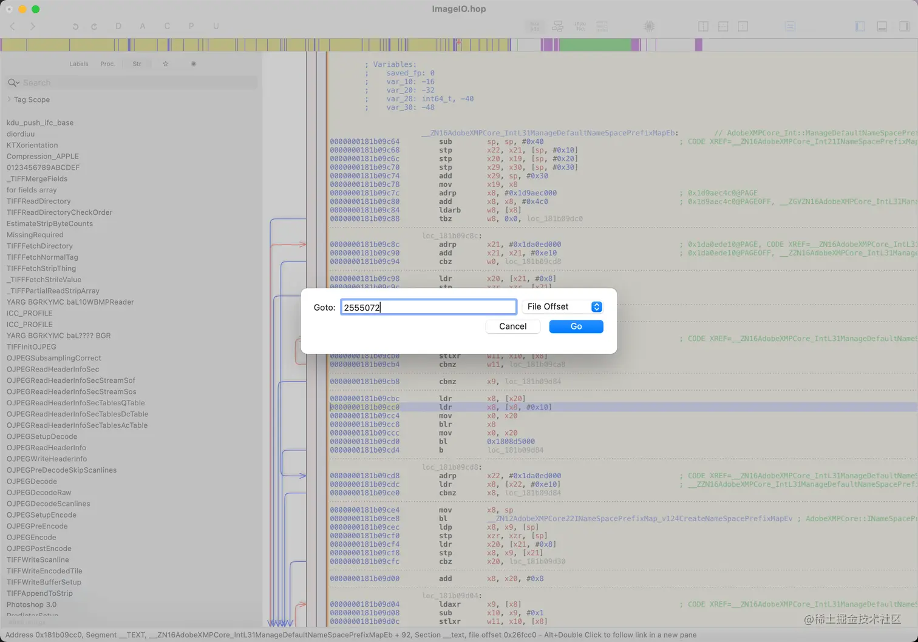Select EstimateStripByteCounts label
Viewport: 918px width, 642px height.
[x=50, y=223]
